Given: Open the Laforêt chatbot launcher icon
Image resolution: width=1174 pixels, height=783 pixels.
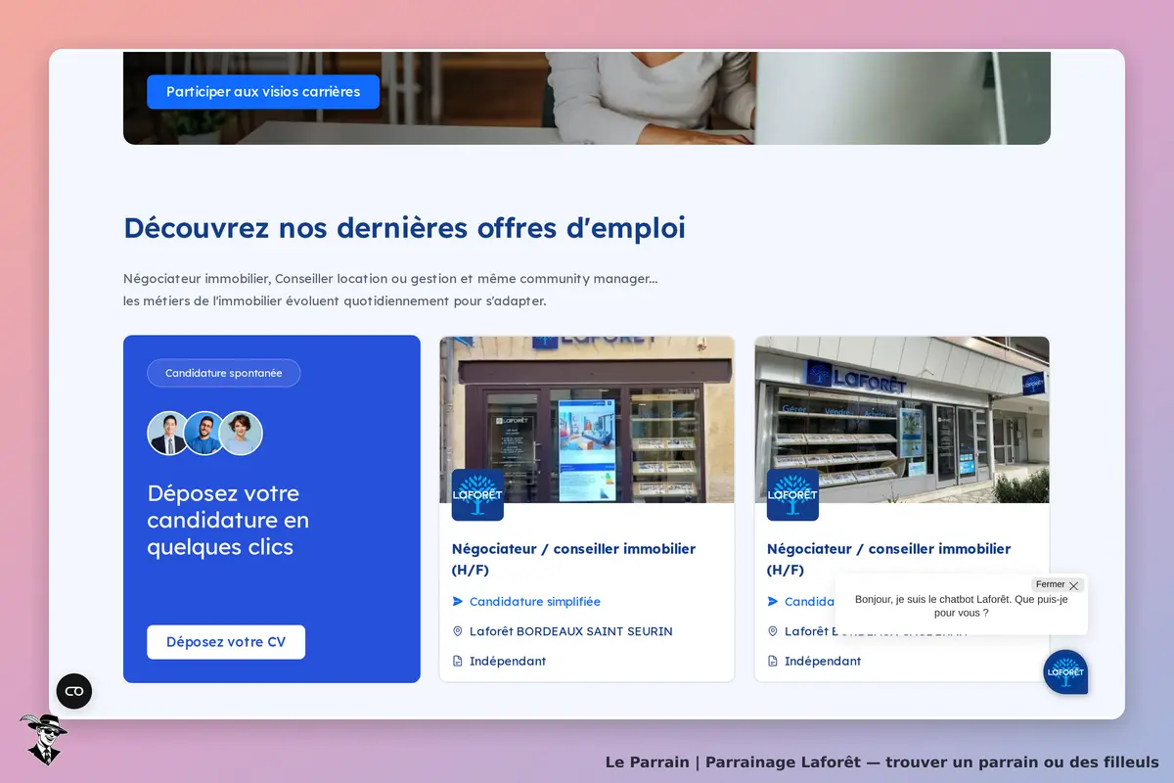Looking at the screenshot, I should pyautogui.click(x=1065, y=672).
